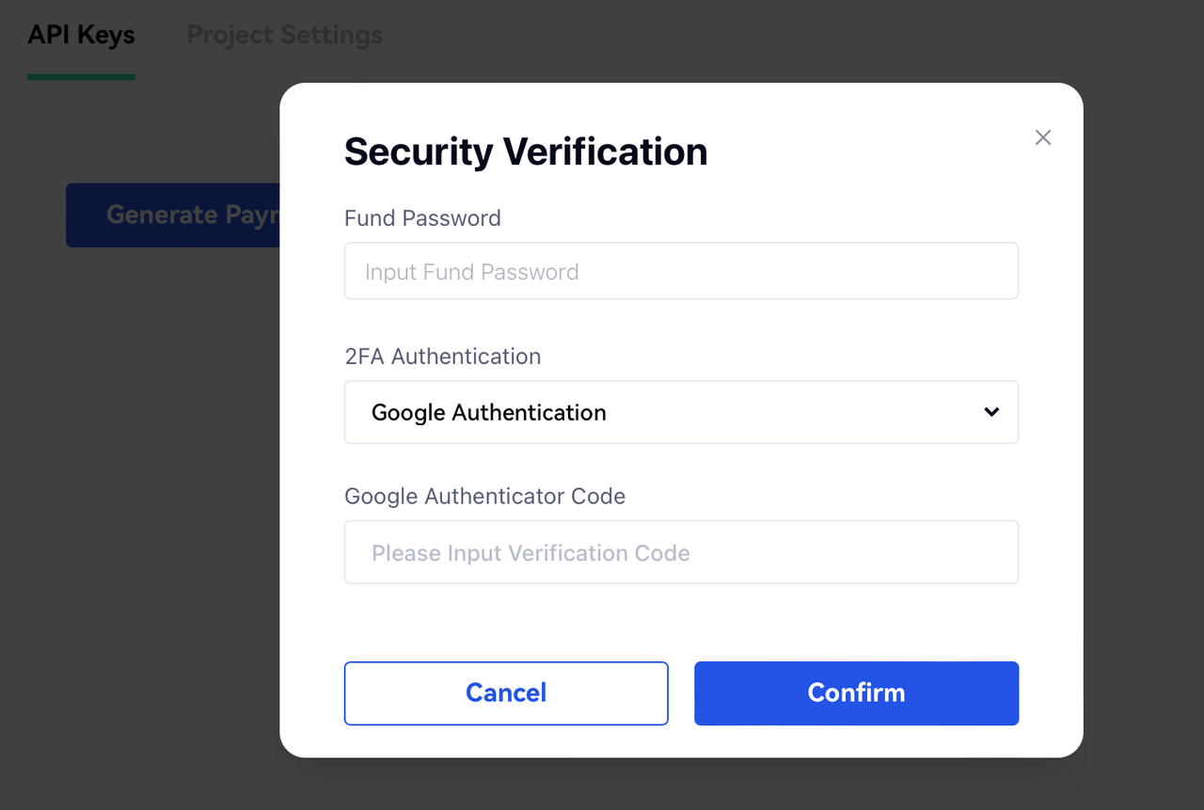The image size is (1204, 810).
Task: Click the Security Verification heading
Action: 526,151
